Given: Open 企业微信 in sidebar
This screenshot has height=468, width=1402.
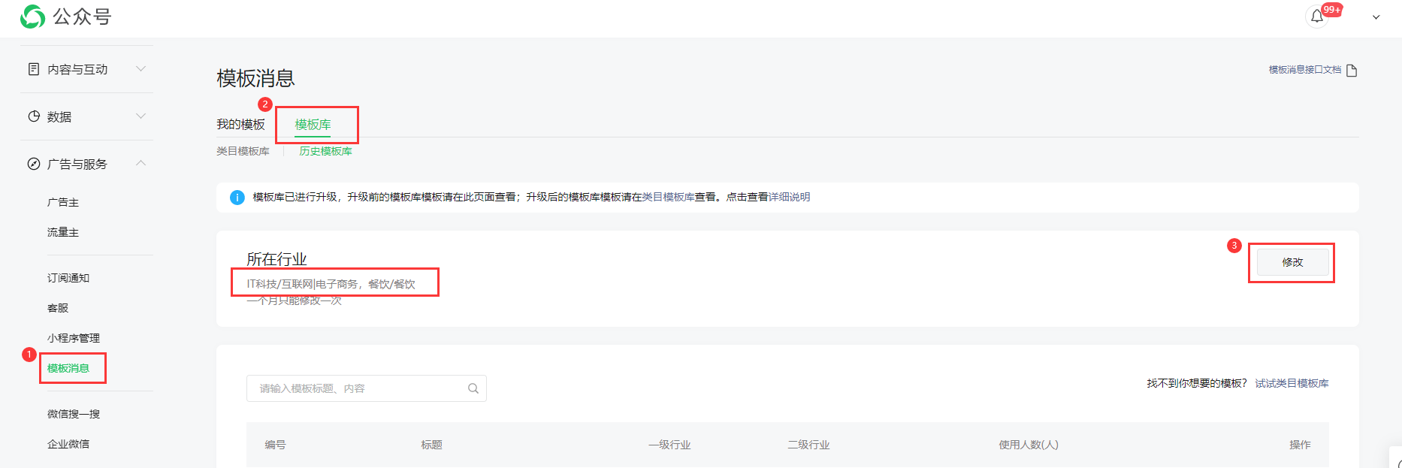Looking at the screenshot, I should (x=68, y=444).
